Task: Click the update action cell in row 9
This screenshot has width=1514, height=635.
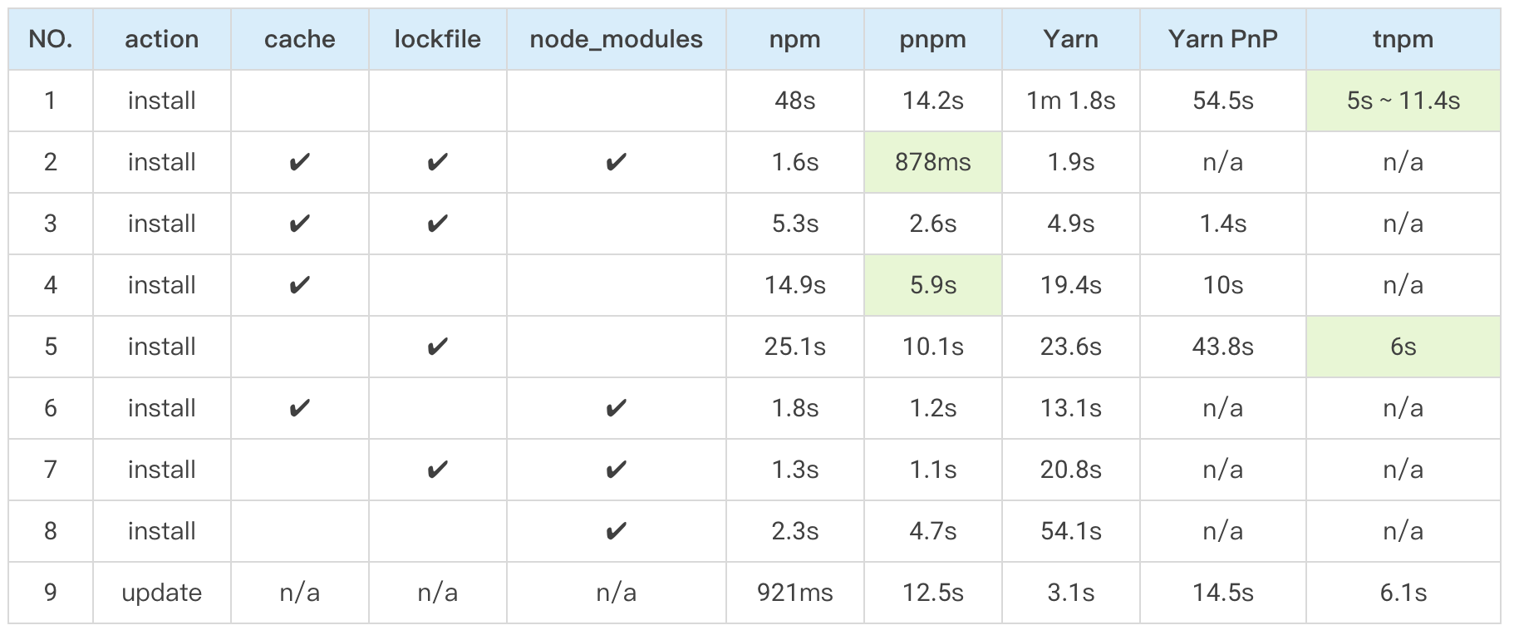Action: coord(161,593)
